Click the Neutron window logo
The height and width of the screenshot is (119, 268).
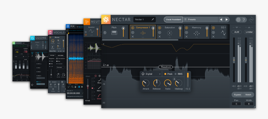87,22
